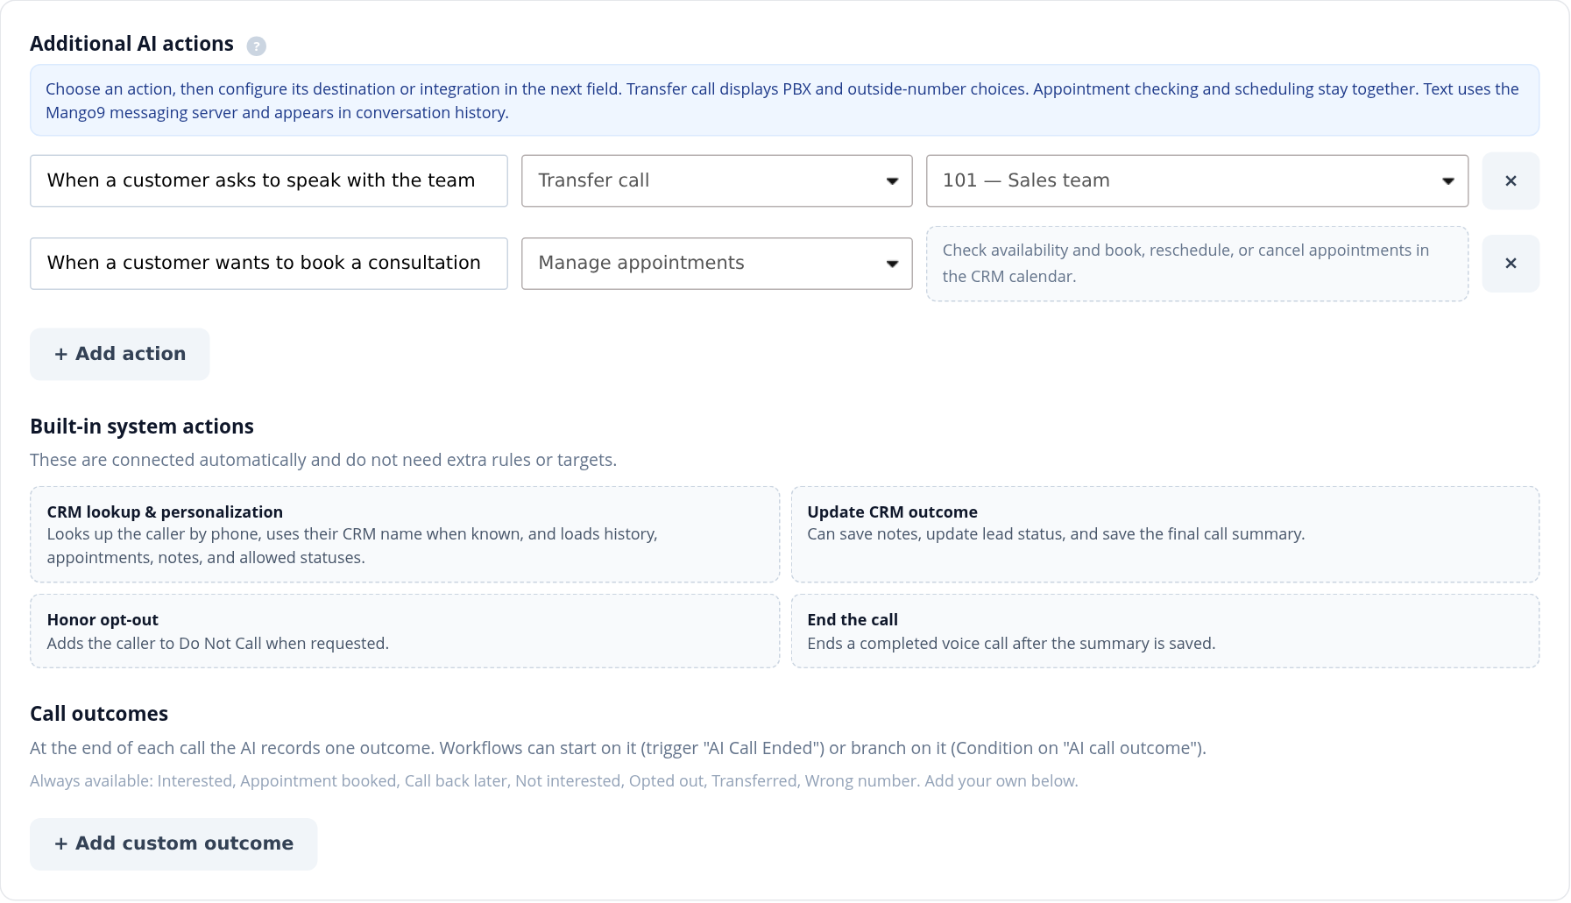
Task: Click the blue info banner about choosing an action
Action: (784, 100)
